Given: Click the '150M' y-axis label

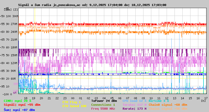Looking at the screenshot, I should click(x=14, y=55).
